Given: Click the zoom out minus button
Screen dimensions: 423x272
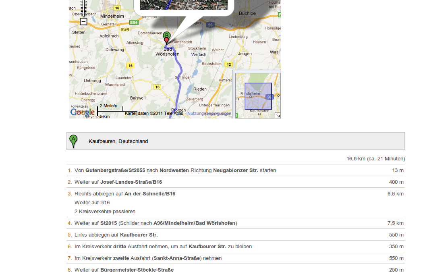Looking at the screenshot, I should click(x=84, y=22).
